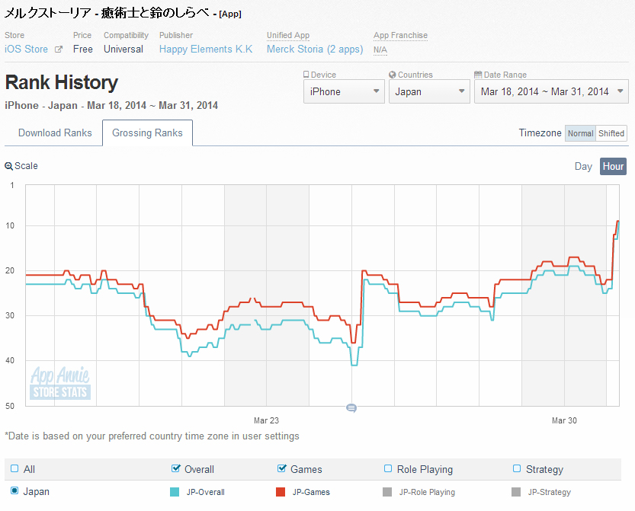Screen dimensions: 635x511
Task: Set timezone to Shifted
Action: click(x=611, y=133)
